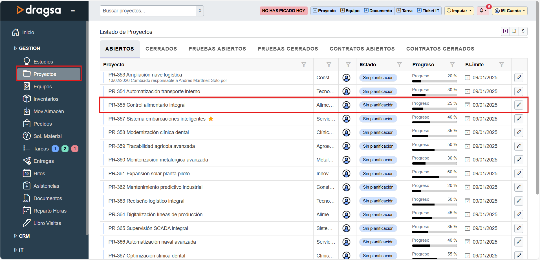Image resolution: width=540 pixels, height=260 pixels.
Task: Click the star icon on PR-357
Action: 211,119
